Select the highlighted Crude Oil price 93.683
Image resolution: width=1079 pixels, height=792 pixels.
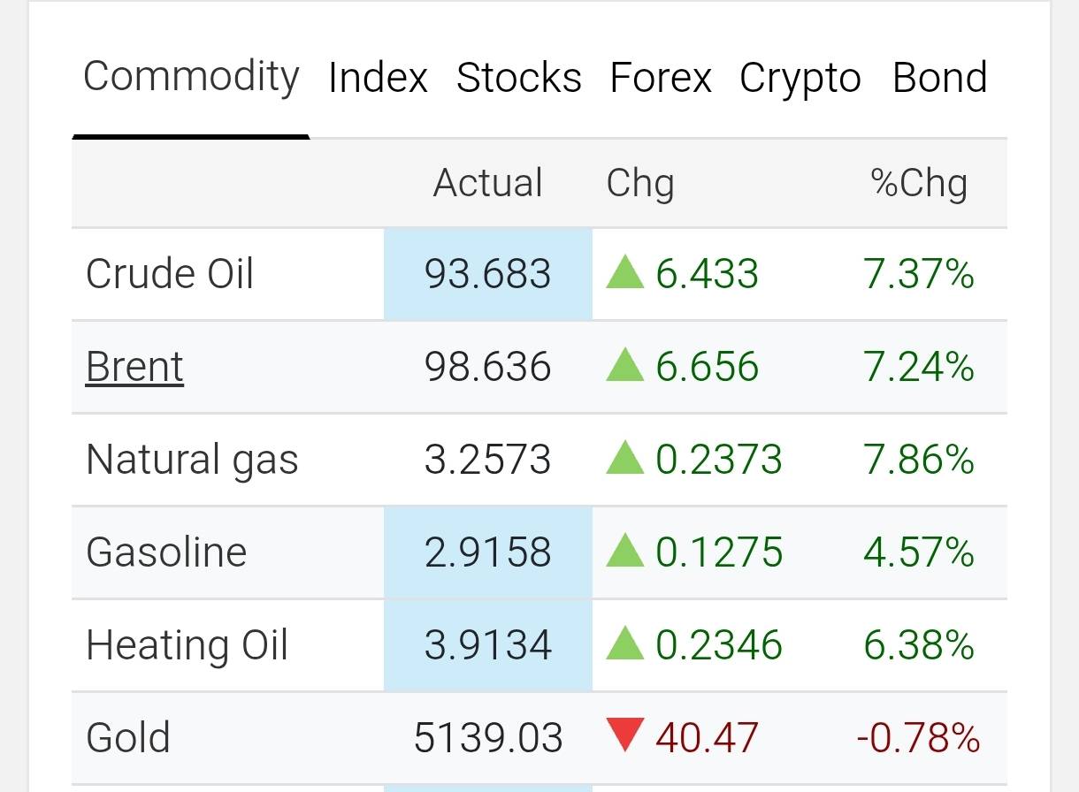click(x=488, y=274)
